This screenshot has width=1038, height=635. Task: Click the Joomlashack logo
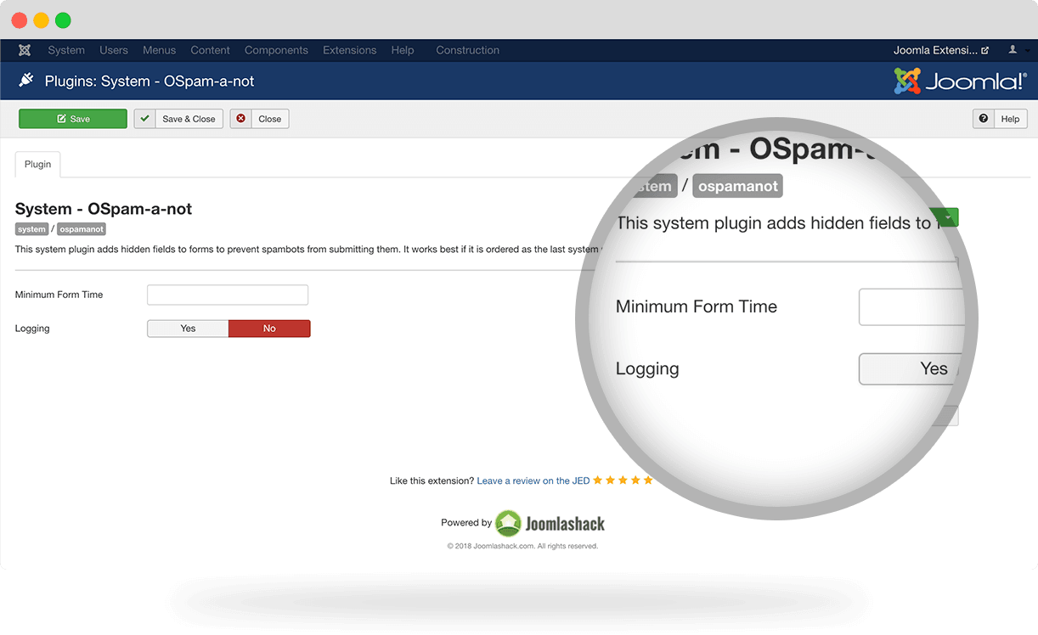point(550,523)
